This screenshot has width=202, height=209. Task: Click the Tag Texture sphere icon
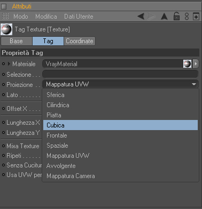click(6, 29)
